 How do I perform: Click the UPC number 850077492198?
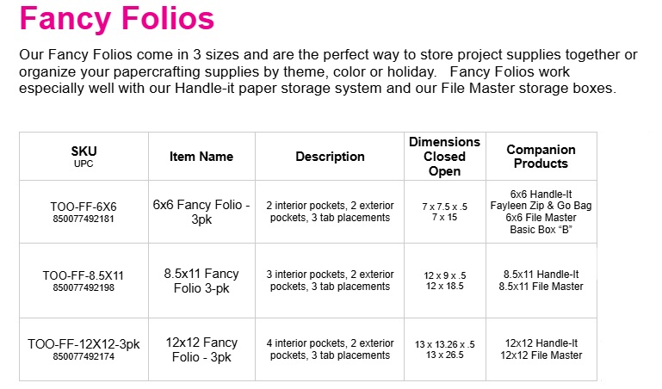pyautogui.click(x=84, y=287)
